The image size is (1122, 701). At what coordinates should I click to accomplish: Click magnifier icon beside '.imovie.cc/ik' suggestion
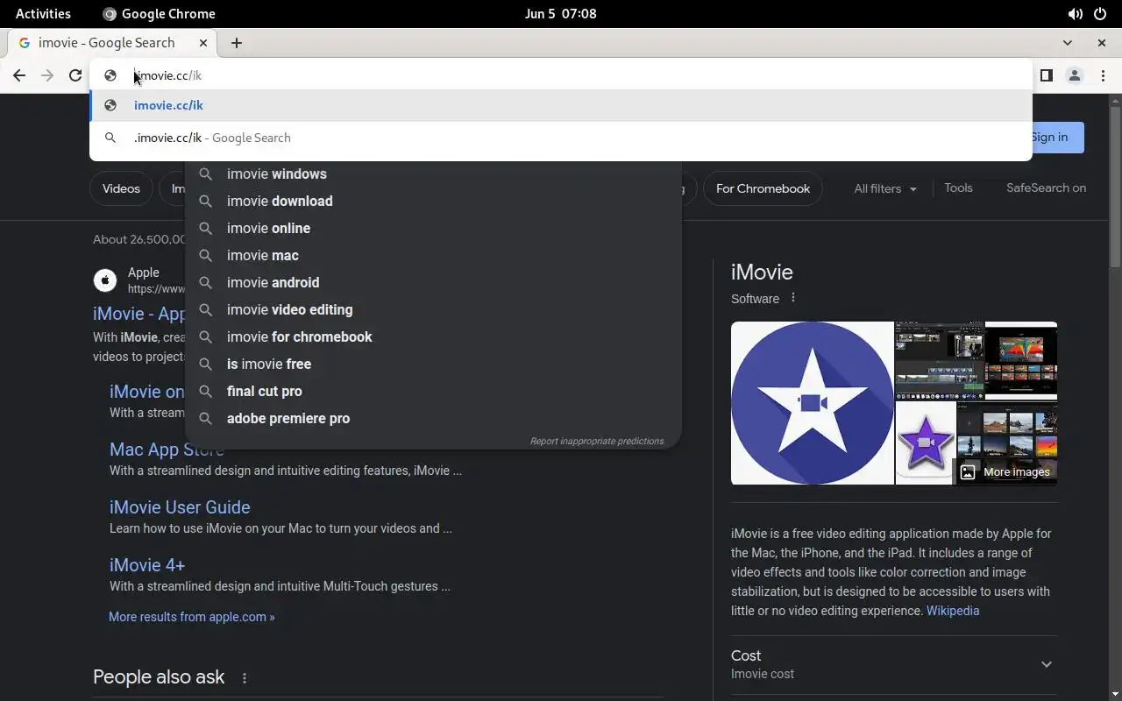point(110,138)
